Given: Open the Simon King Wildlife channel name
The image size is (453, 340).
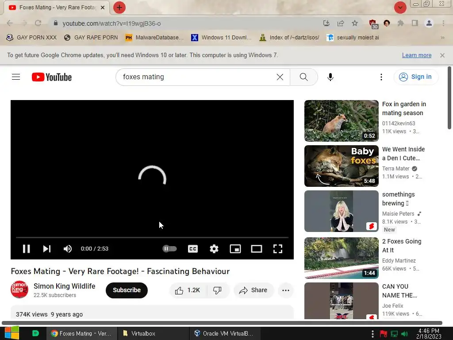Looking at the screenshot, I should coord(65,286).
